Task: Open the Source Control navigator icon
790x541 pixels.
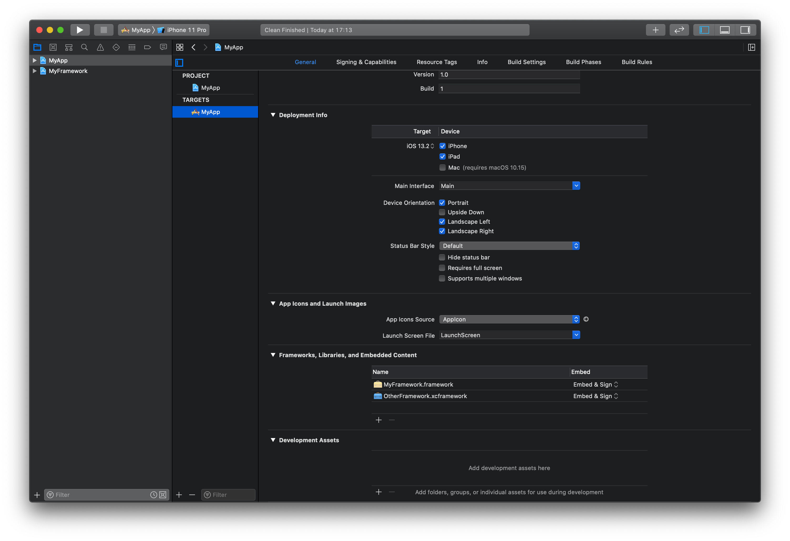Action: (53, 47)
